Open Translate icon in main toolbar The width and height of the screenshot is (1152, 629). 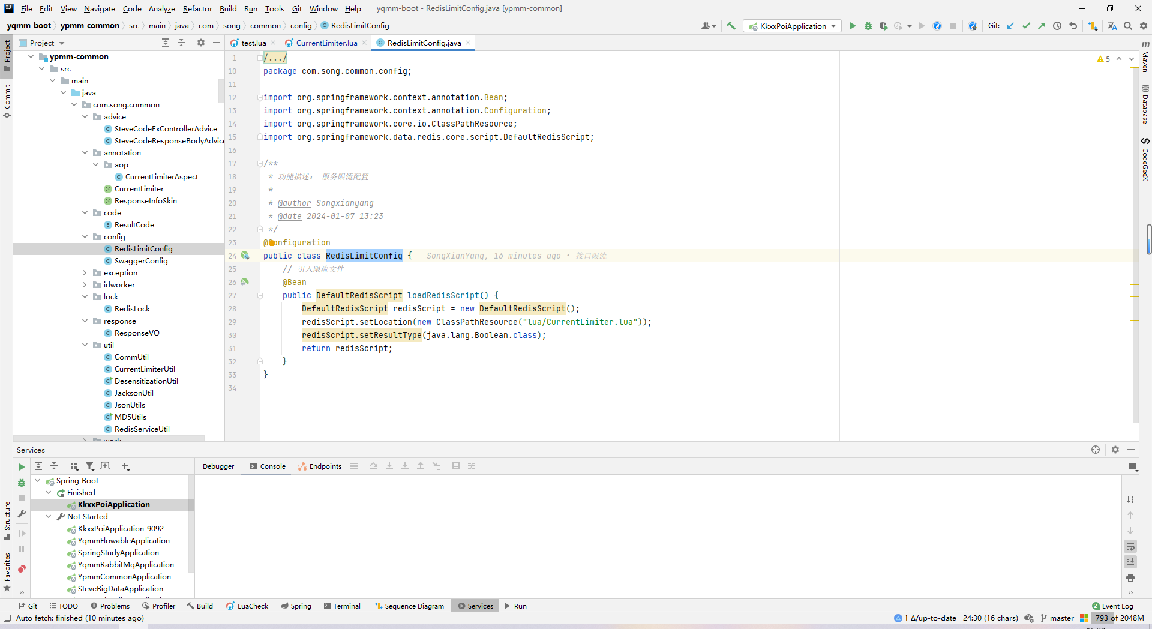[x=1112, y=26]
